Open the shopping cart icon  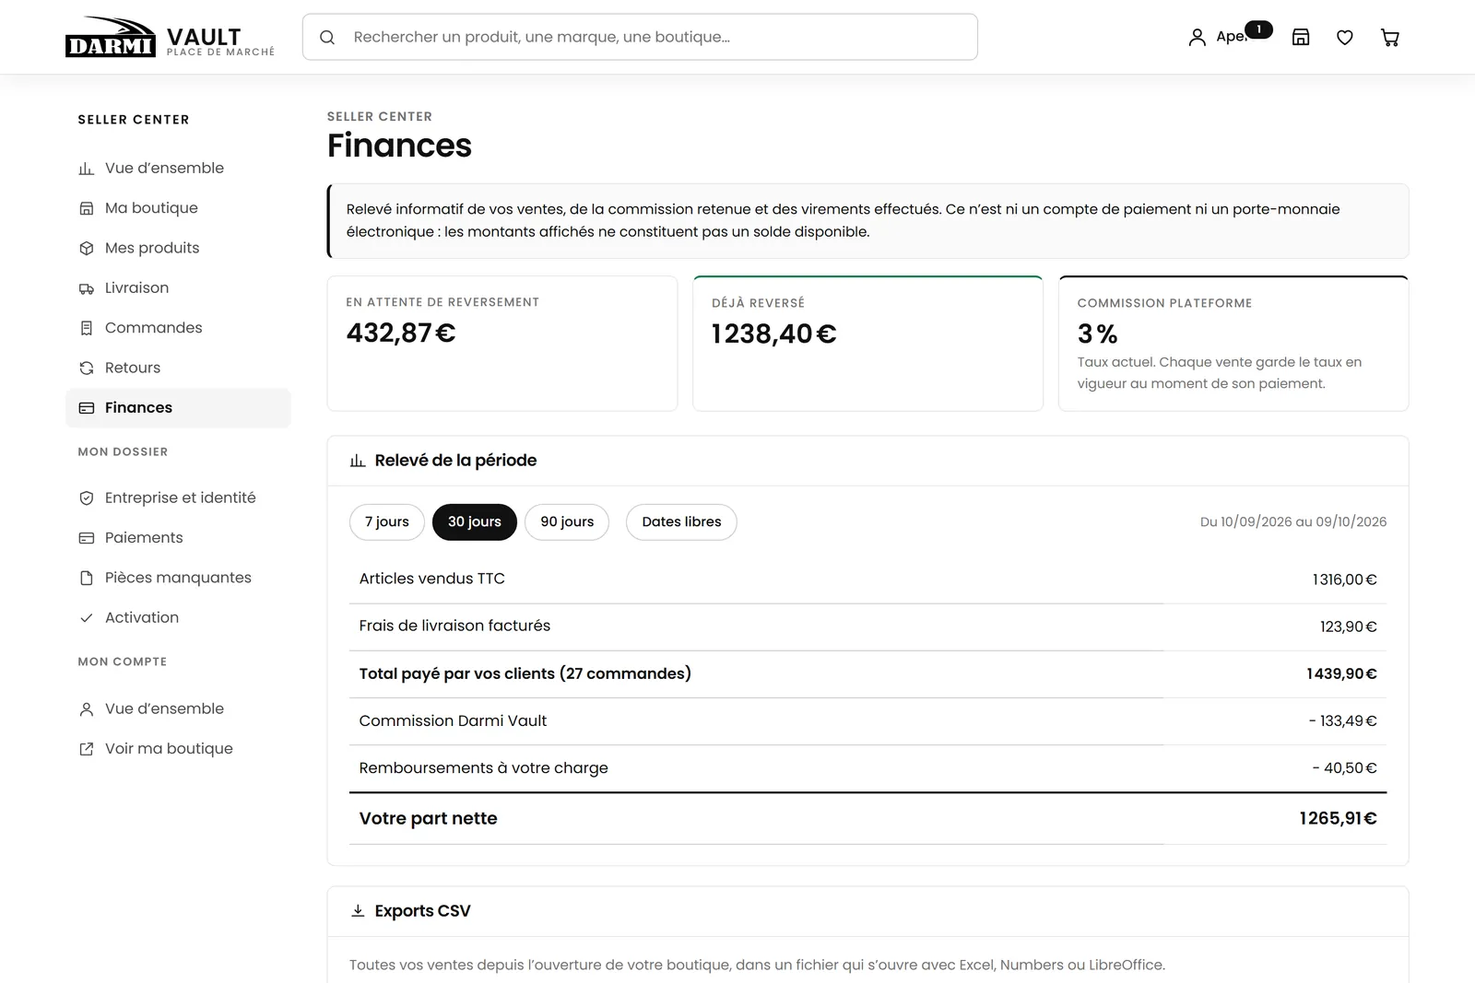[1390, 38]
